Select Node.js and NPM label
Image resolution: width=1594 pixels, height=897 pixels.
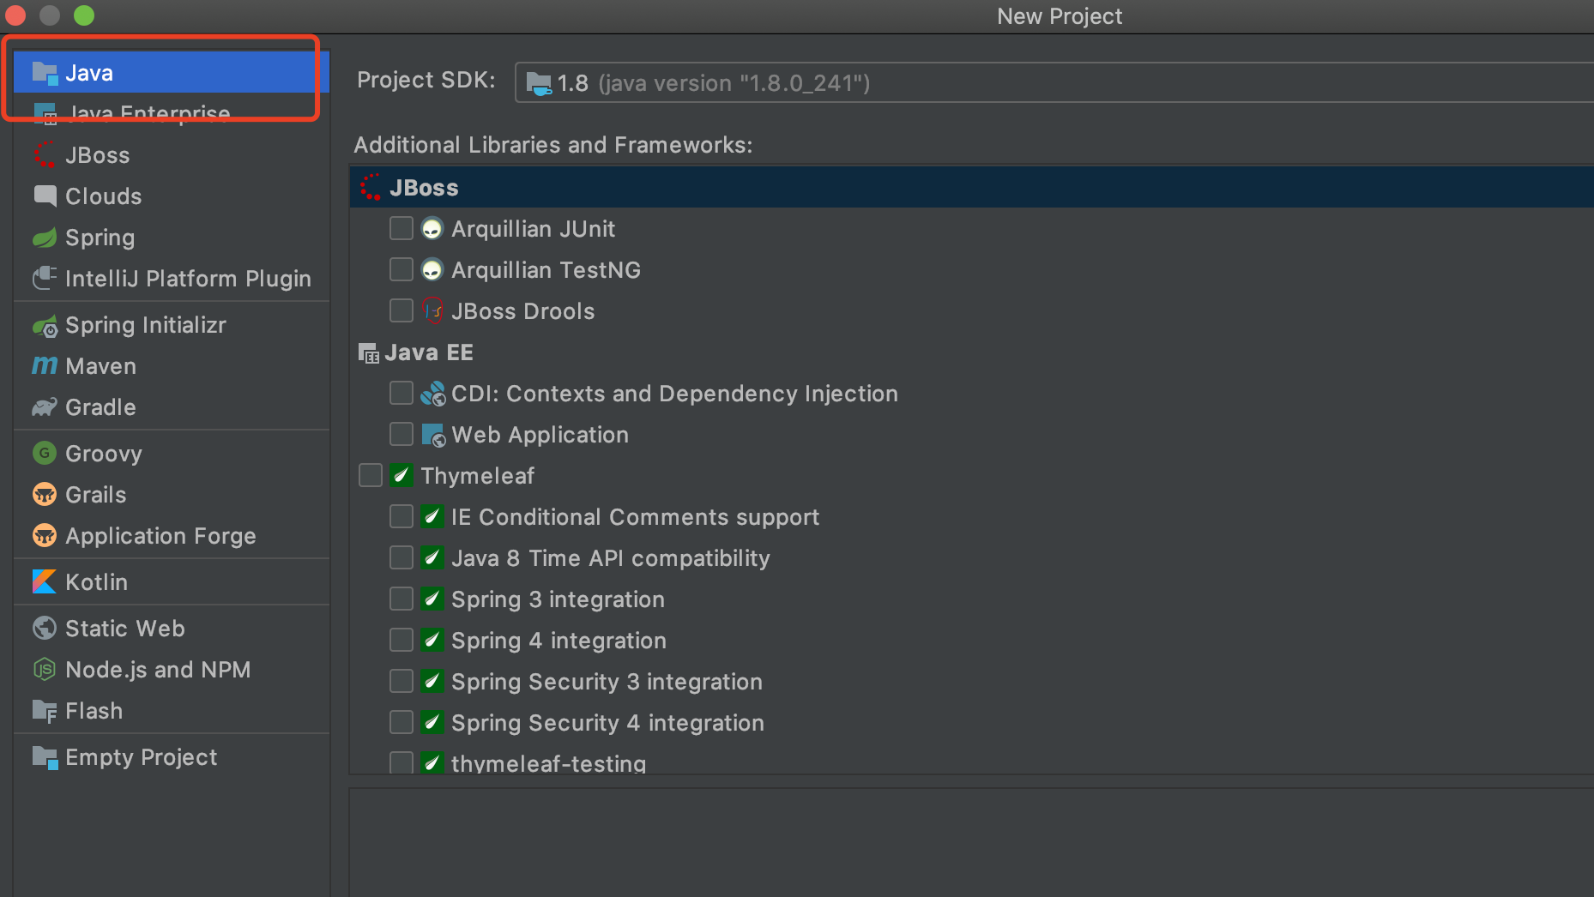pos(158,670)
